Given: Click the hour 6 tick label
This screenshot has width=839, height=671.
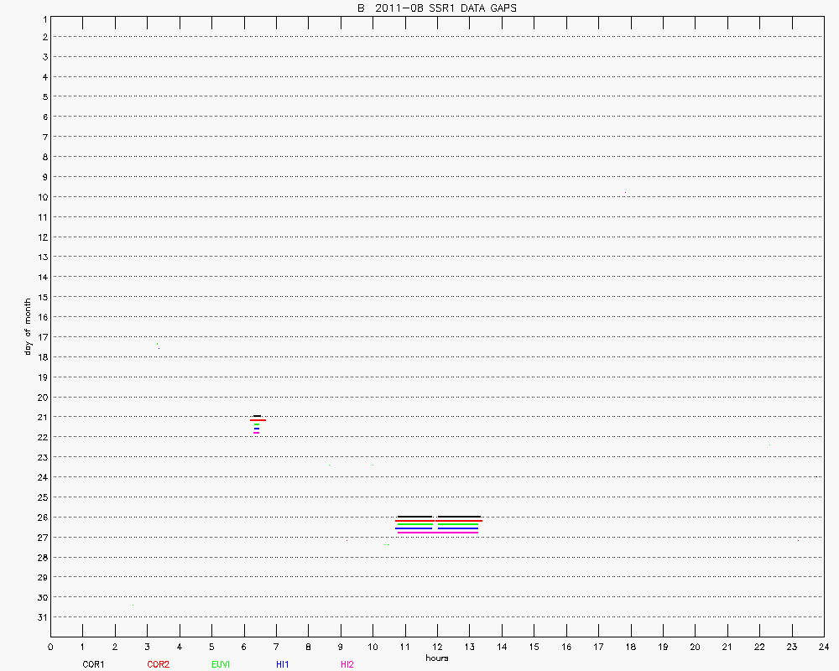Looking at the screenshot, I should (x=244, y=647).
